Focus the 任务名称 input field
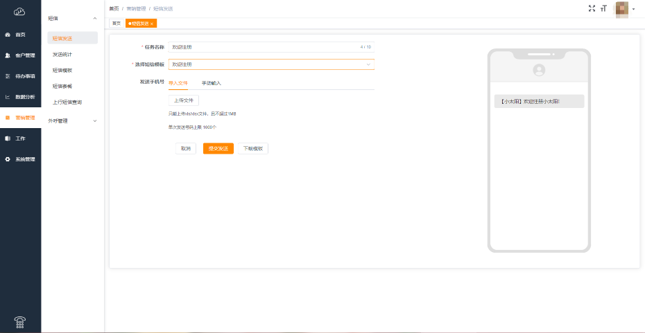 (x=264, y=46)
